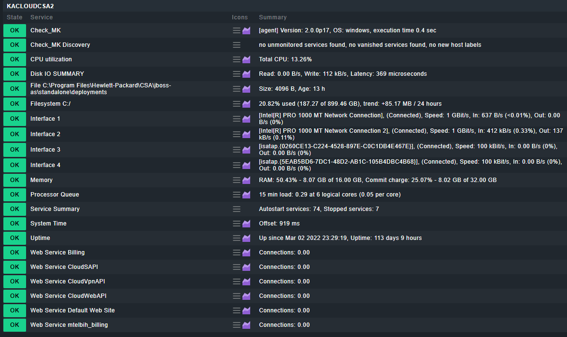Open Memory service action menu

(x=237, y=180)
